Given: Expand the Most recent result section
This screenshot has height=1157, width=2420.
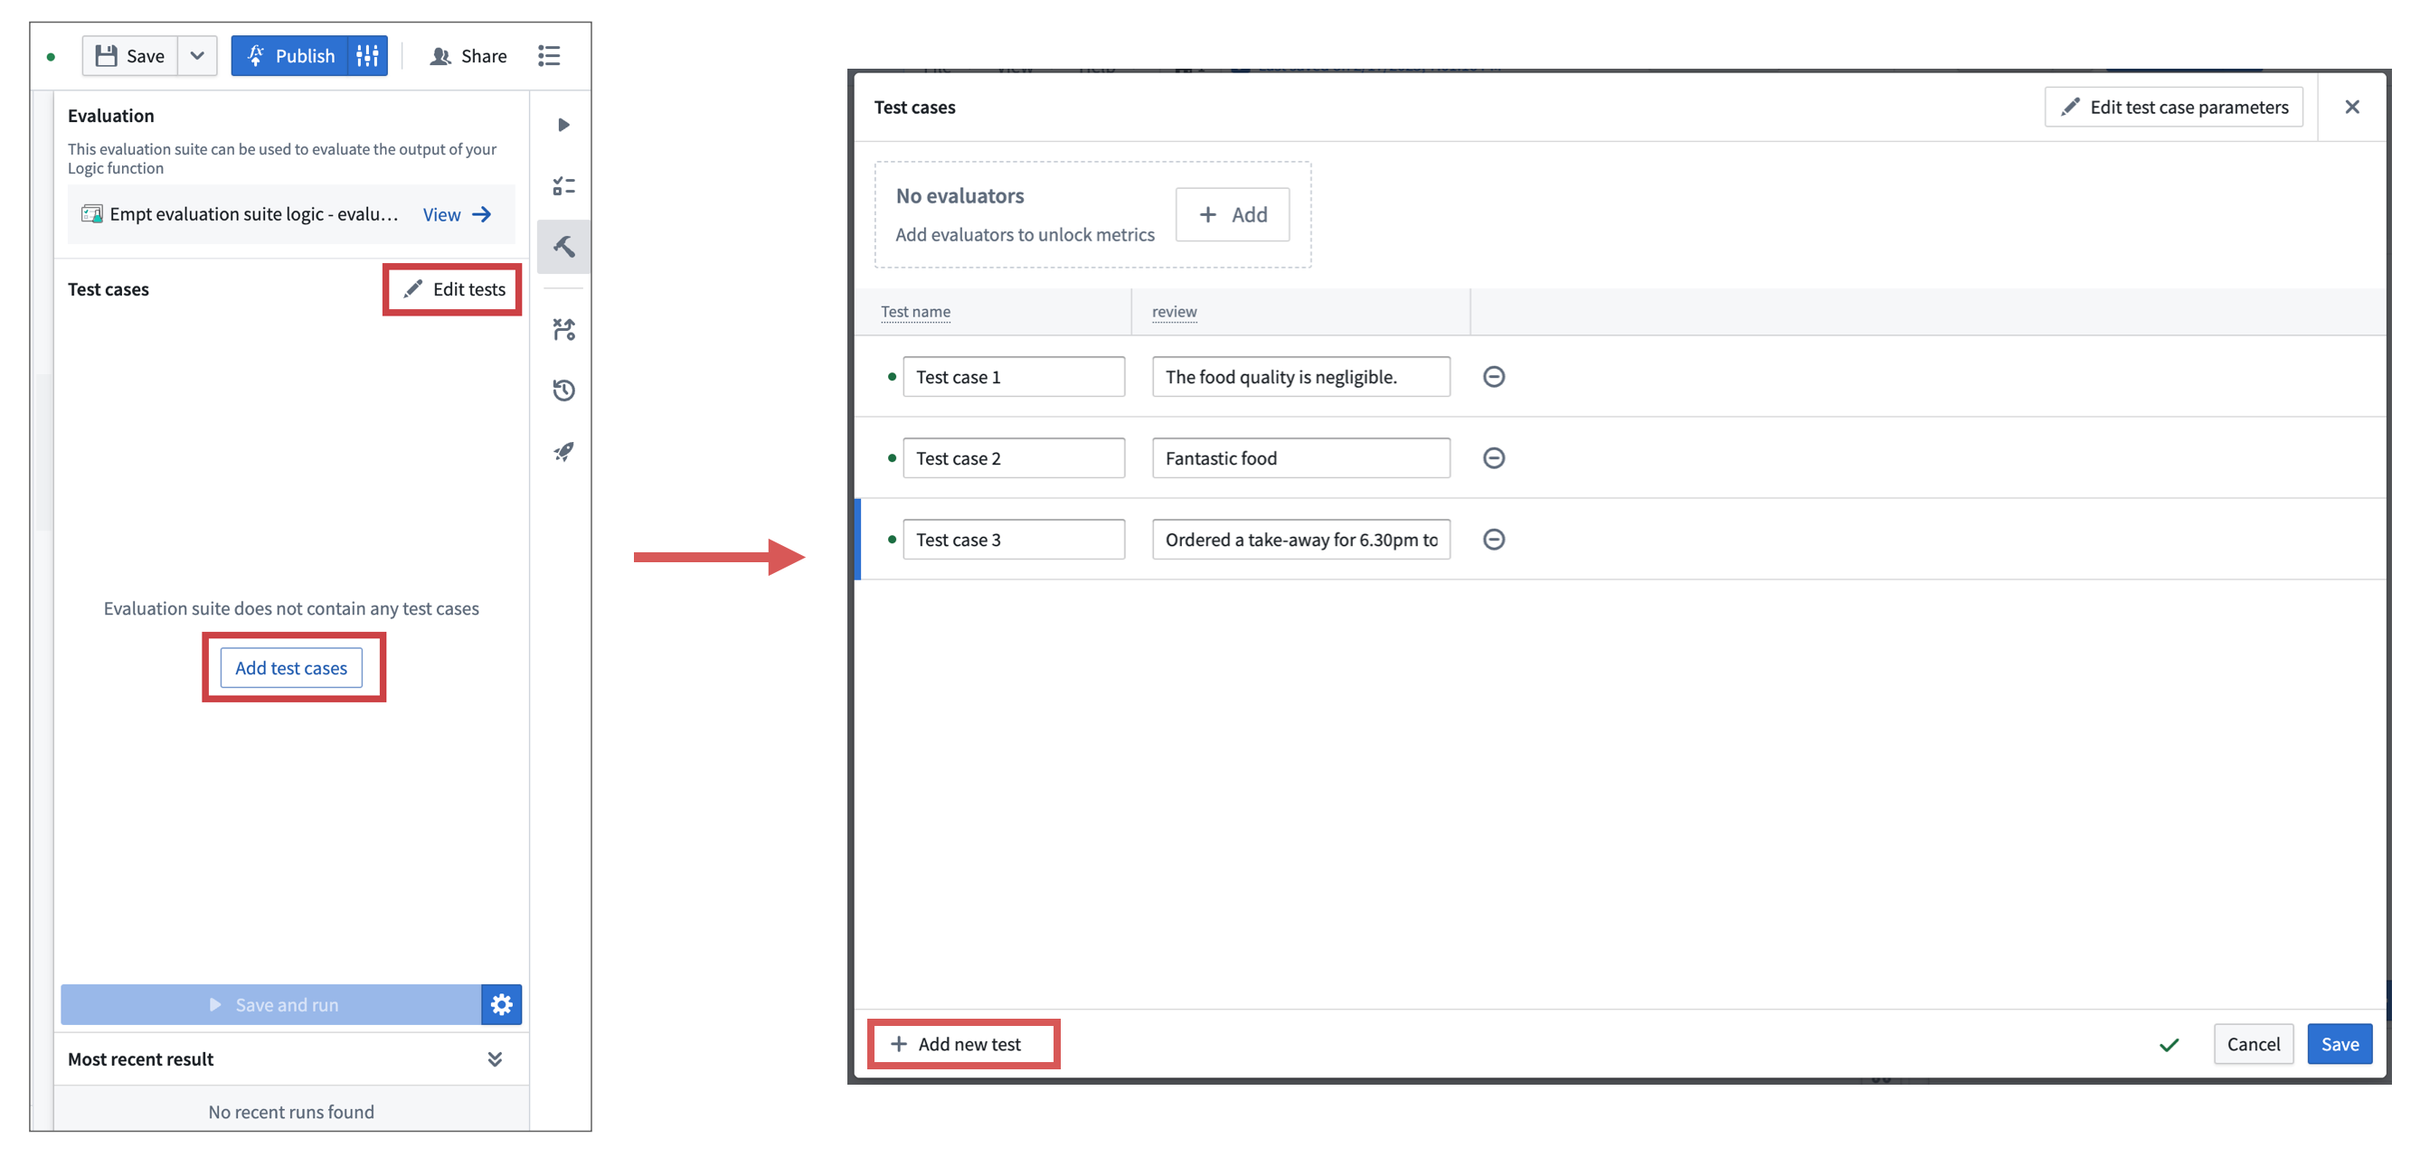Looking at the screenshot, I should click(495, 1058).
